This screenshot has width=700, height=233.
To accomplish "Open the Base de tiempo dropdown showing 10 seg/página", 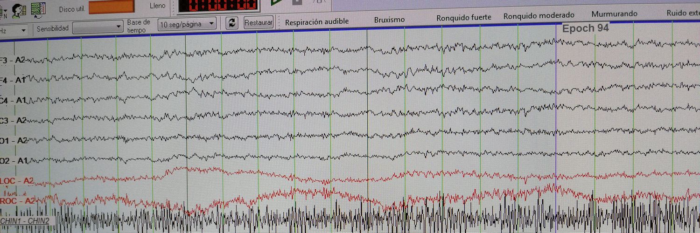I will click(x=187, y=24).
